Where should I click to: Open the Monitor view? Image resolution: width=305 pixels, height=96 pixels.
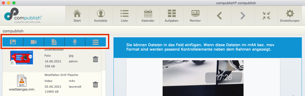coord(195,16)
